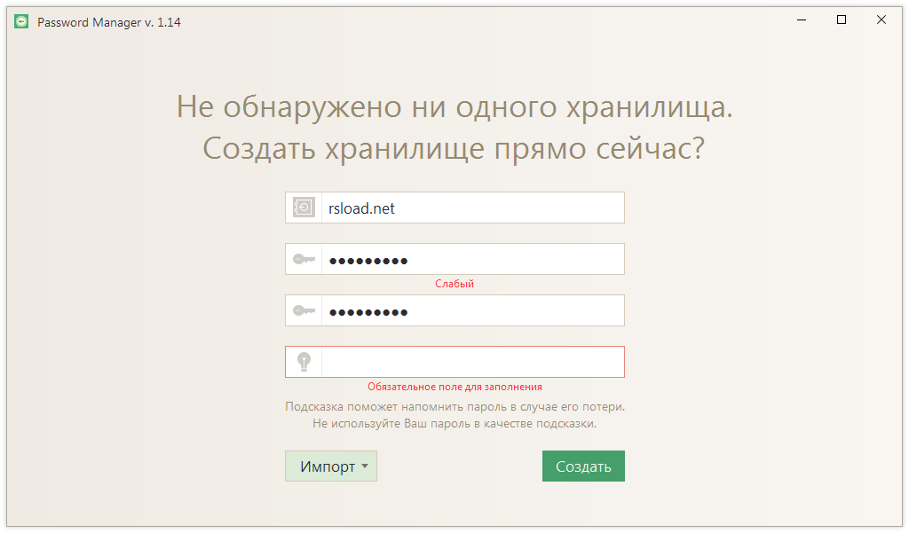Select the key icon on the first password field

click(303, 258)
